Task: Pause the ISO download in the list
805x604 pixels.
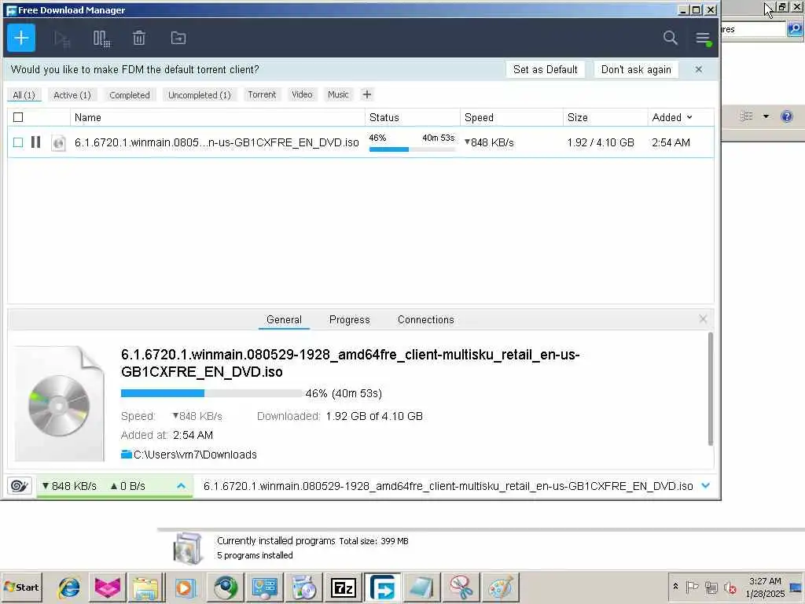Action: click(35, 142)
